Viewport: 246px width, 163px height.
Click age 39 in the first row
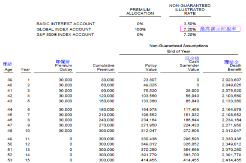tap(10, 80)
